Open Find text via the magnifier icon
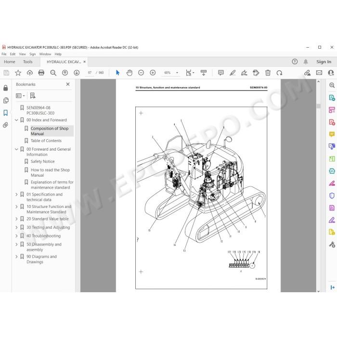Screen dimensions: 337x337 tap(53, 73)
